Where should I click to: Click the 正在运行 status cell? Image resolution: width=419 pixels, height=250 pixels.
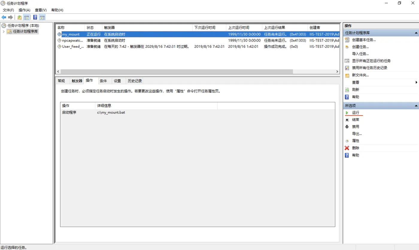pos(94,34)
